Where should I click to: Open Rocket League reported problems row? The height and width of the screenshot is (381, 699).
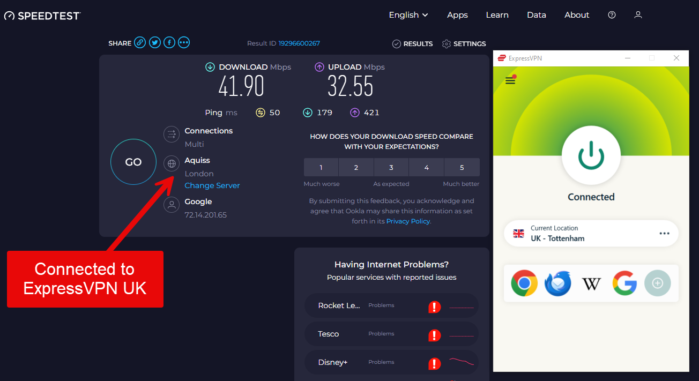(x=391, y=305)
